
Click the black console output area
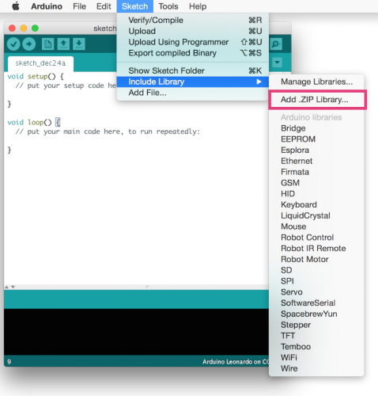coord(136,332)
